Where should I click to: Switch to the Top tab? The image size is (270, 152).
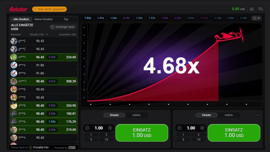[x=66, y=19]
